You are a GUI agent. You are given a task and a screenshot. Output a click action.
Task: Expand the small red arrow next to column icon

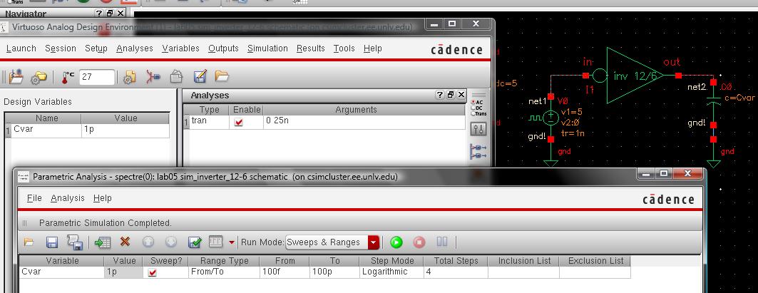[232, 242]
